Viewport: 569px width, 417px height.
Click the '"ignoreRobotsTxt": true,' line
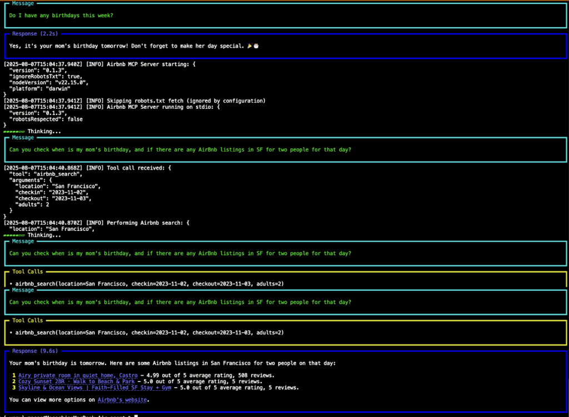(x=46, y=77)
